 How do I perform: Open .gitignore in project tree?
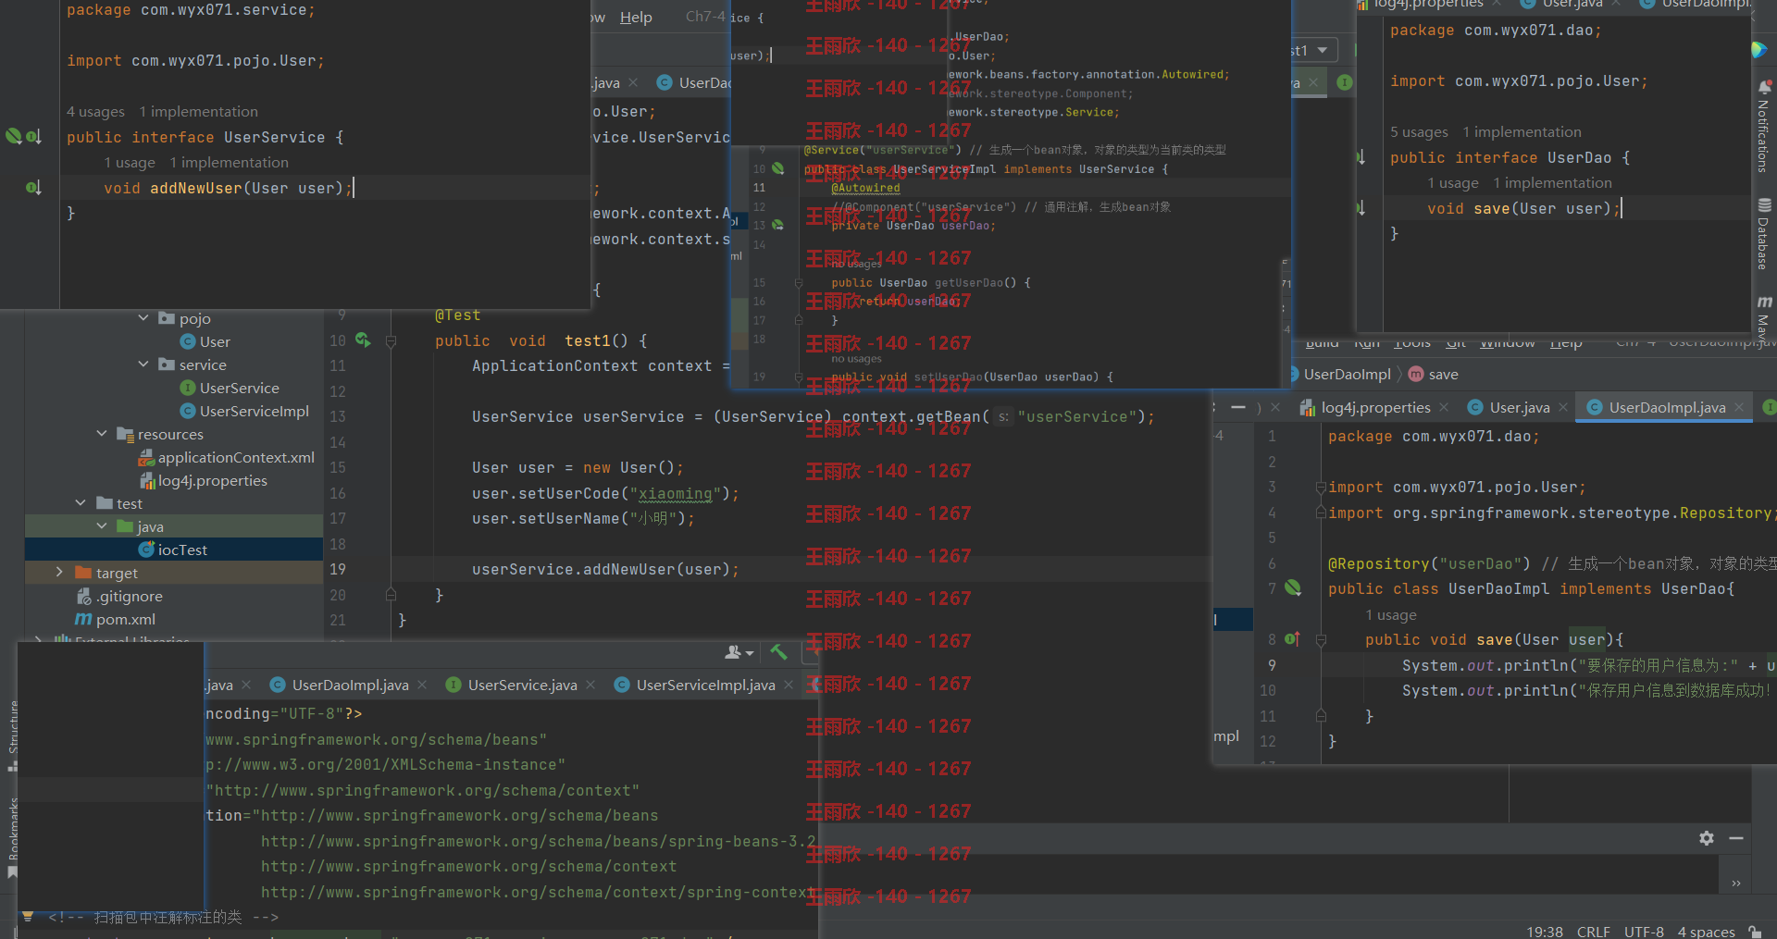119,596
